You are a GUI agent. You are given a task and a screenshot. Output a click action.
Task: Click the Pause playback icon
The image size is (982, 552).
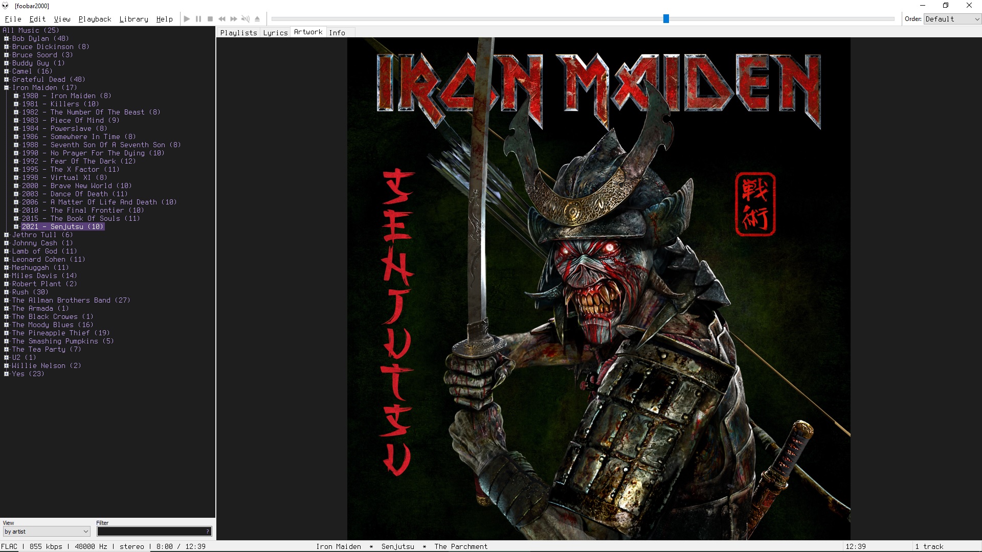(x=198, y=19)
